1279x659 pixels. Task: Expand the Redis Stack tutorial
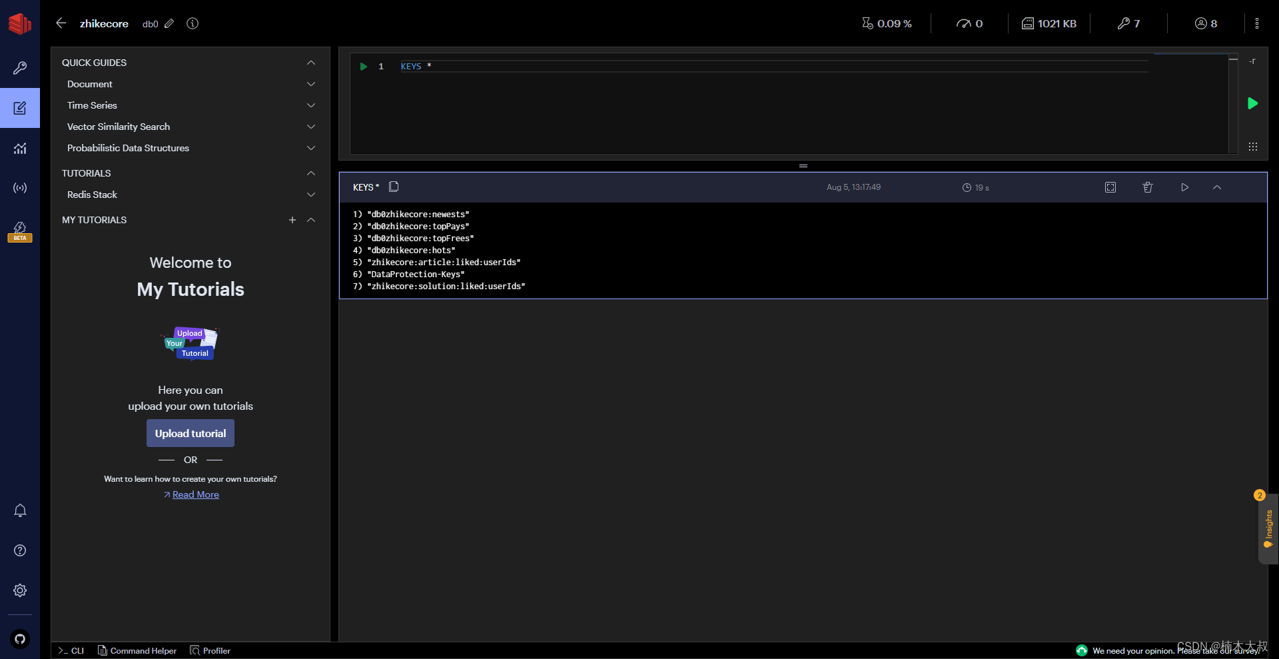pyautogui.click(x=311, y=195)
